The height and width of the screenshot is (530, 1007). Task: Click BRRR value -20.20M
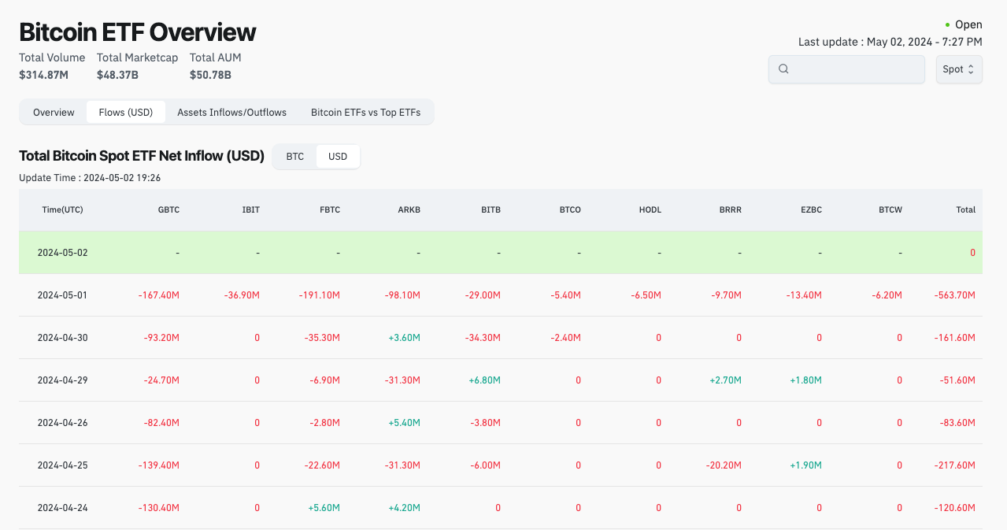[x=724, y=465]
